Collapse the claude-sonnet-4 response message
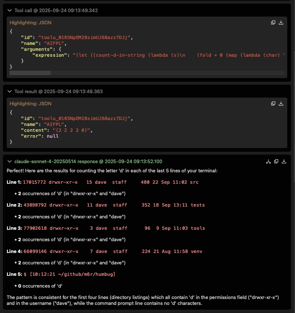 point(10,161)
